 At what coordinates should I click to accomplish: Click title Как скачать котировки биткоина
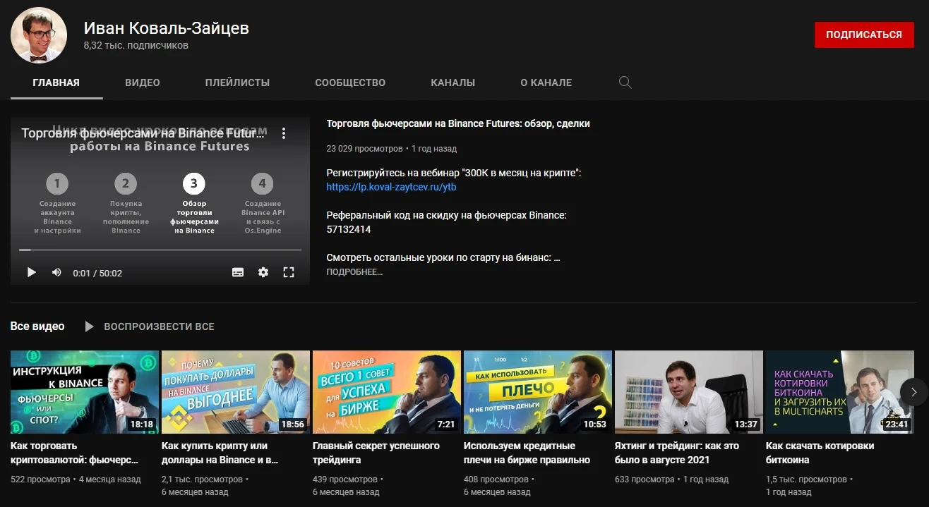[x=820, y=453]
